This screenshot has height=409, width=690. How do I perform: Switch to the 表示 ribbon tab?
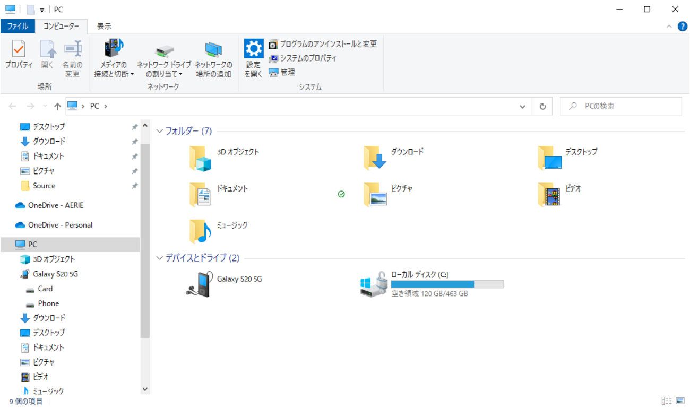[104, 26]
